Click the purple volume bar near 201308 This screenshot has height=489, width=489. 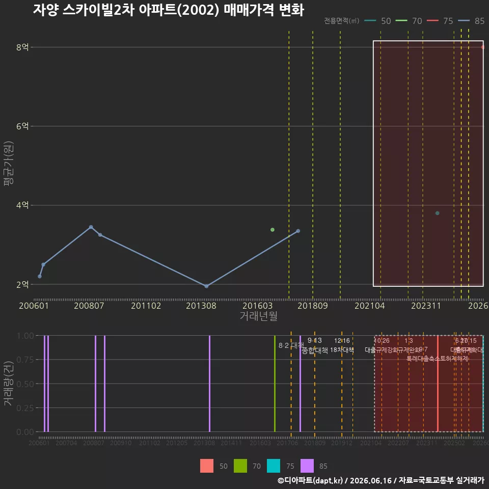pos(209,384)
